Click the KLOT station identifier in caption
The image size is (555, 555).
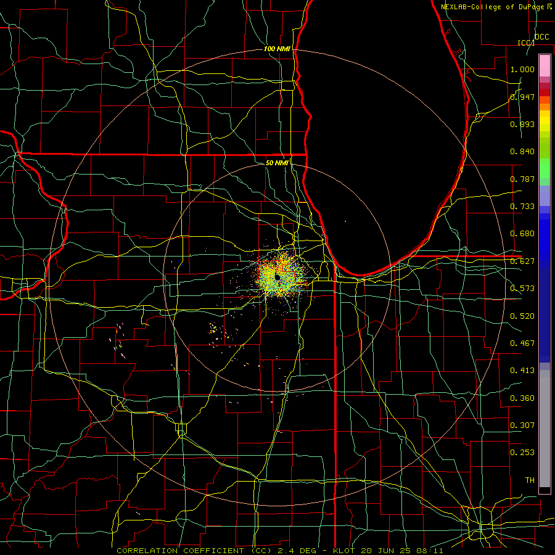point(345,551)
